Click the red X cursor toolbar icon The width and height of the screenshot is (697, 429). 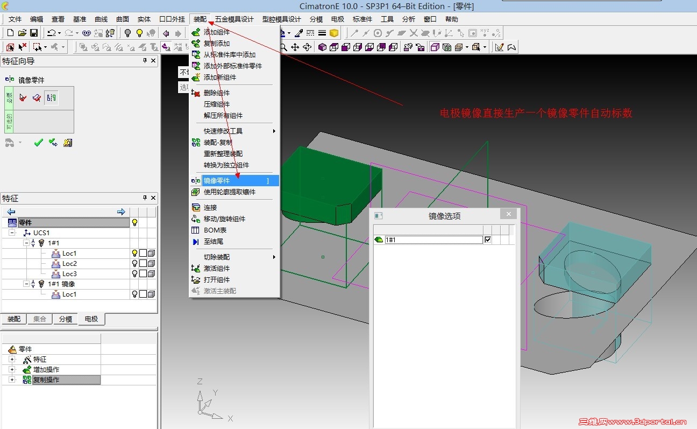click(x=23, y=47)
